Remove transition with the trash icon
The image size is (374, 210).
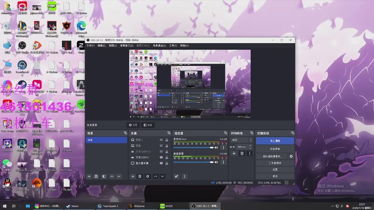[242, 154]
